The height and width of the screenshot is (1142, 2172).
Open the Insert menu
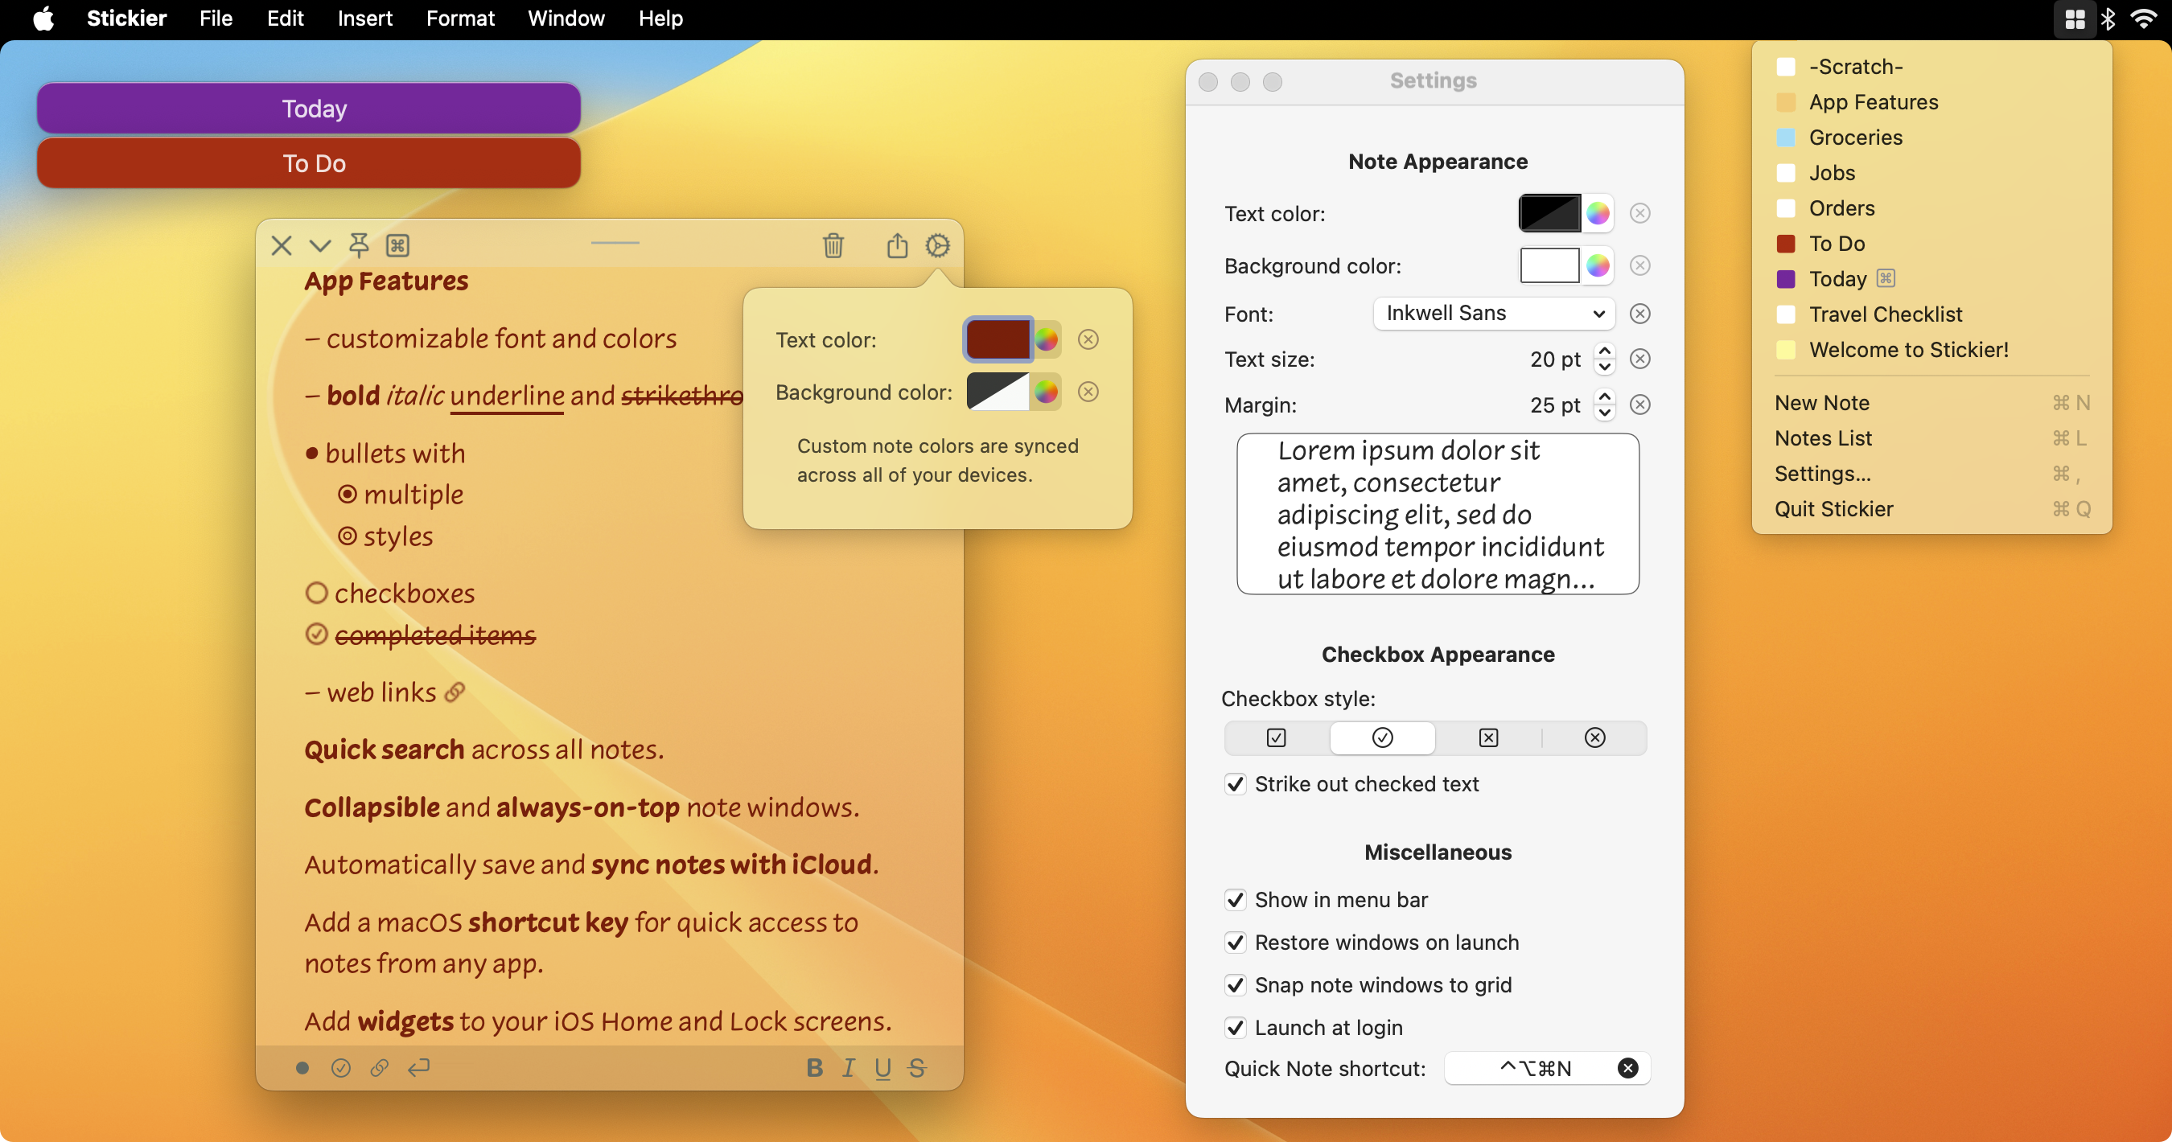[x=364, y=18]
